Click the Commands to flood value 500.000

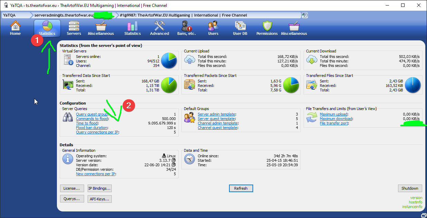coord(169,119)
